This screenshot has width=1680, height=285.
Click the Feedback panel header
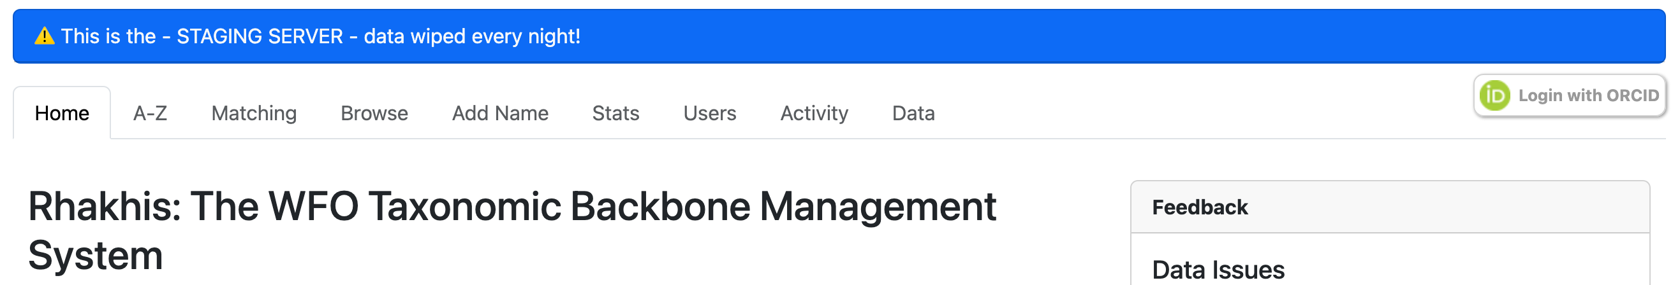1199,207
